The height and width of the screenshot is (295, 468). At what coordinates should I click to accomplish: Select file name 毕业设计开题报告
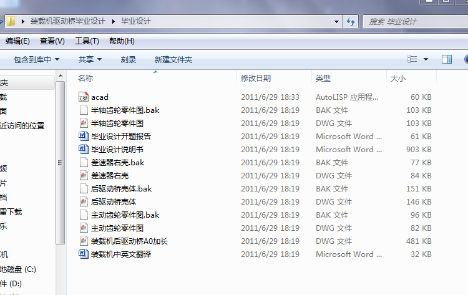(121, 137)
